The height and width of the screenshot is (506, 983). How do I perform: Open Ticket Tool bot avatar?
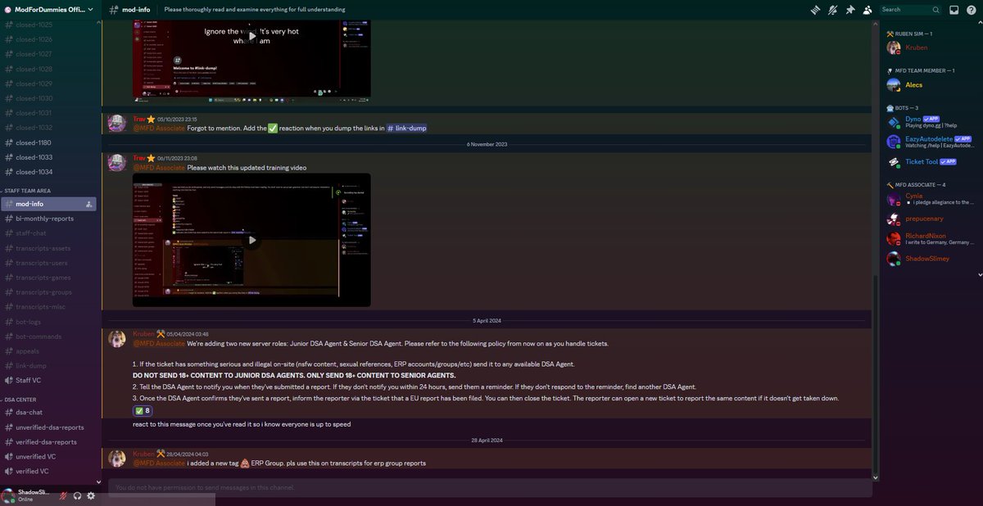(893, 161)
